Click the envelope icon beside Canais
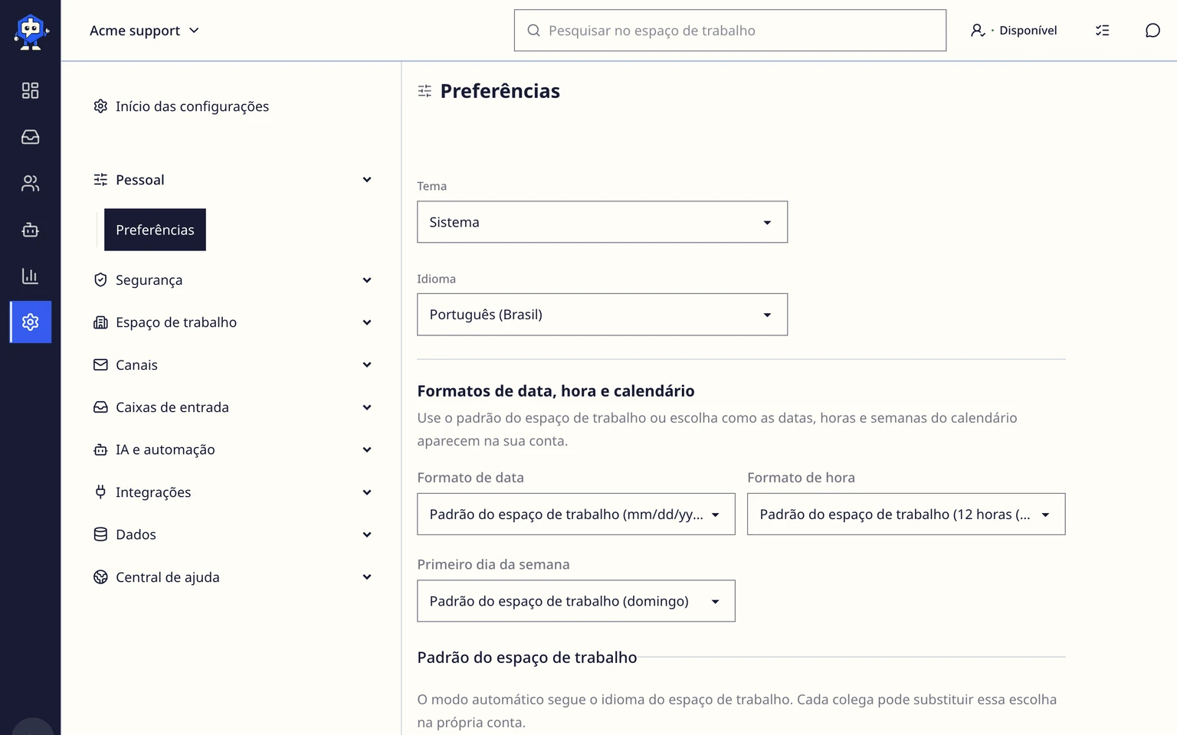This screenshot has height=735, width=1177. [100, 364]
